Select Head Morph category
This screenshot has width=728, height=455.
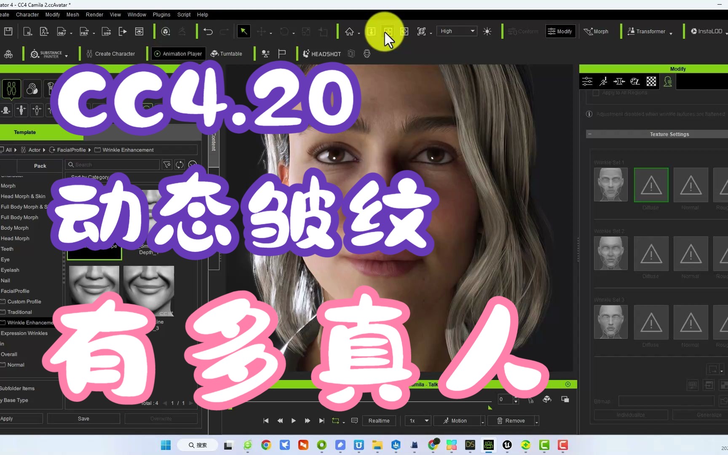click(15, 238)
